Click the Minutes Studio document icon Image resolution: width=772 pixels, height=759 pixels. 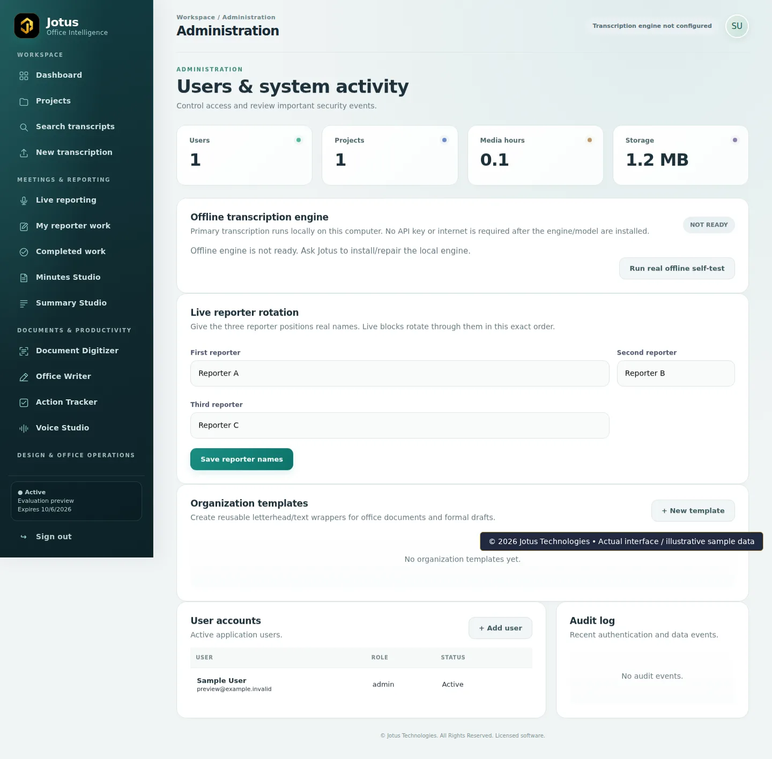(x=24, y=278)
